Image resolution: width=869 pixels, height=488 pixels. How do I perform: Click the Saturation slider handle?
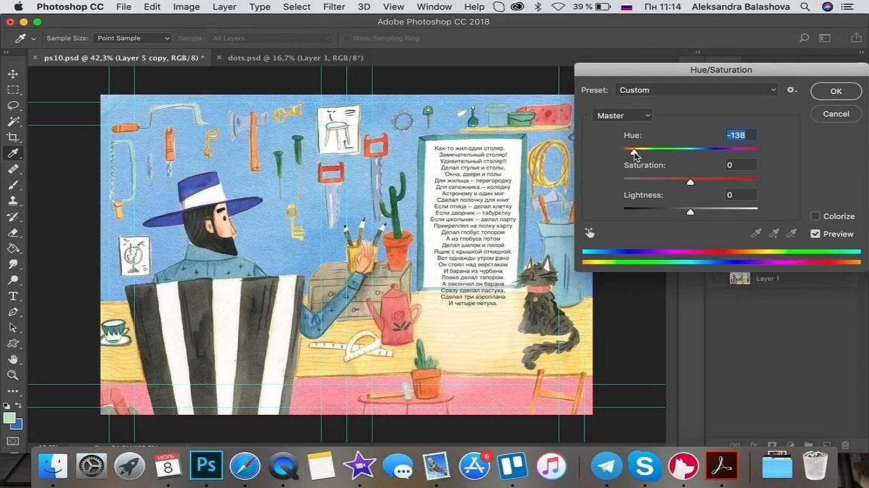coord(690,182)
